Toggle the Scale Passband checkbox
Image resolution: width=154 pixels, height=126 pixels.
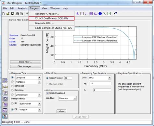click(47, 93)
